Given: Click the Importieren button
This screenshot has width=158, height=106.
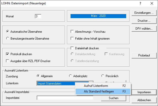Looking at the screenshot, I should coord(144,92).
